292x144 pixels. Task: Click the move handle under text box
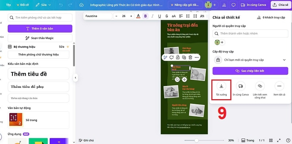click(x=184, y=79)
